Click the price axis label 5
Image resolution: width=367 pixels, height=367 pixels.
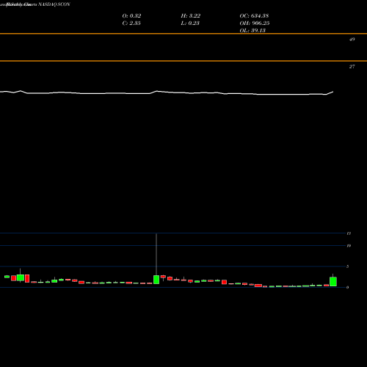(347, 266)
